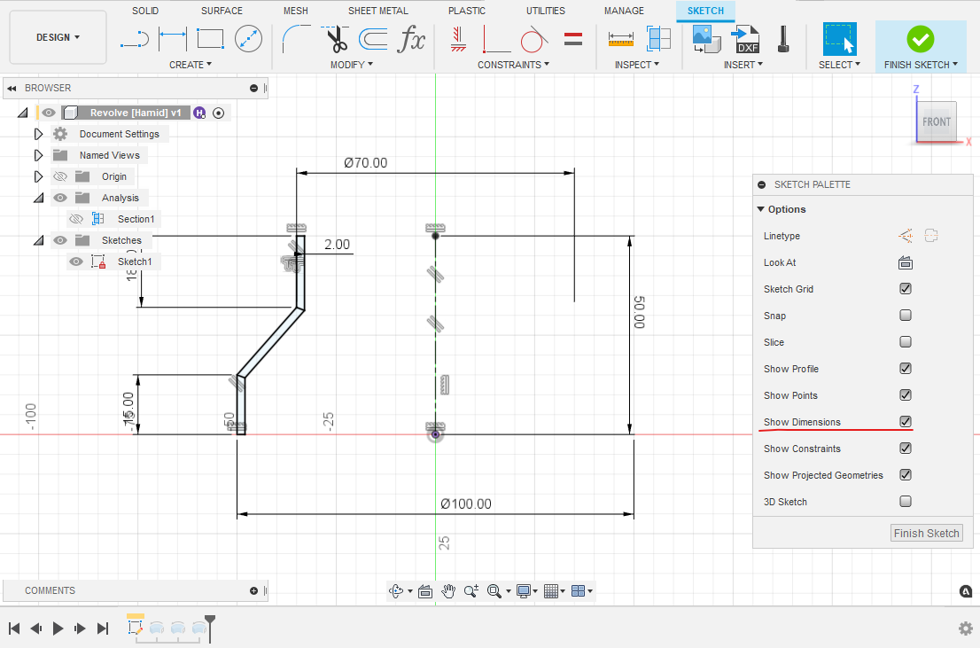Toggle visibility of Sketch1
980x648 pixels.
pyautogui.click(x=76, y=262)
